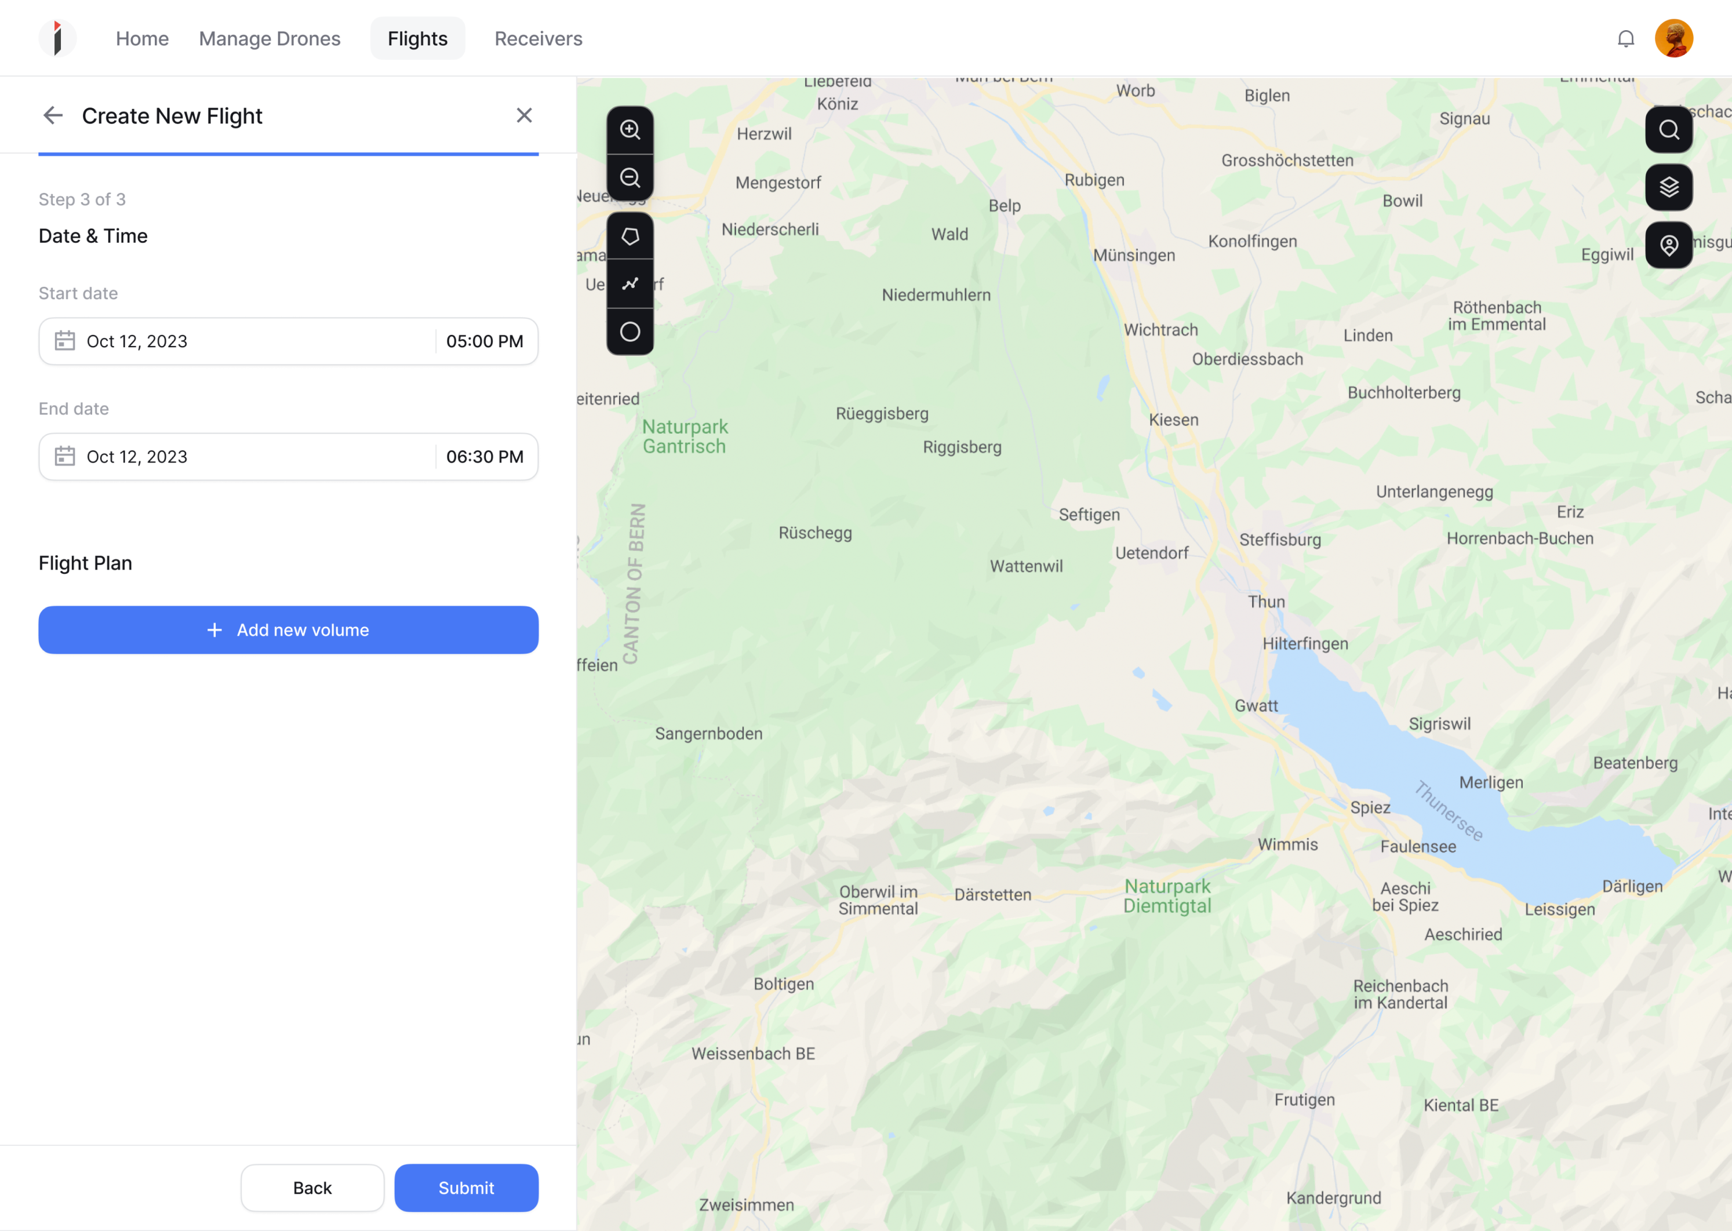
Task: Open the map layers panel
Action: click(x=1669, y=187)
